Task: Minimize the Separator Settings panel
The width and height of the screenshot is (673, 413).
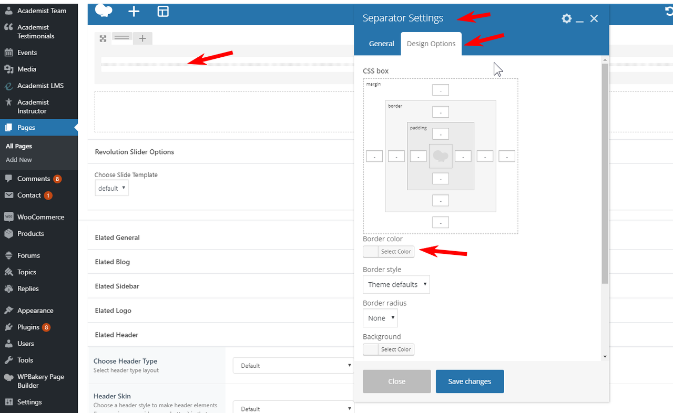Action: click(x=580, y=22)
